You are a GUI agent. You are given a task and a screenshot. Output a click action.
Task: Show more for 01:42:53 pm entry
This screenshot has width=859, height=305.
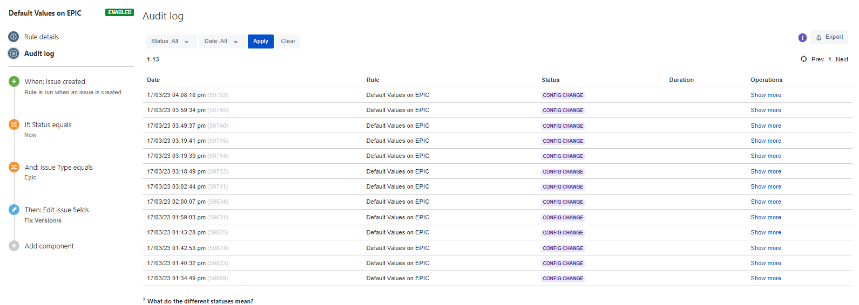pyautogui.click(x=766, y=248)
